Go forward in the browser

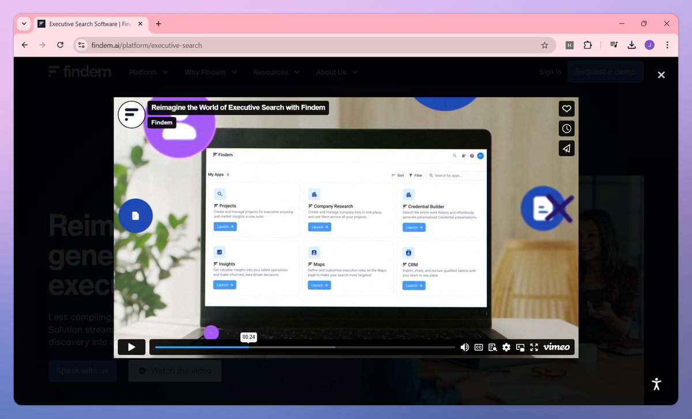coord(42,45)
